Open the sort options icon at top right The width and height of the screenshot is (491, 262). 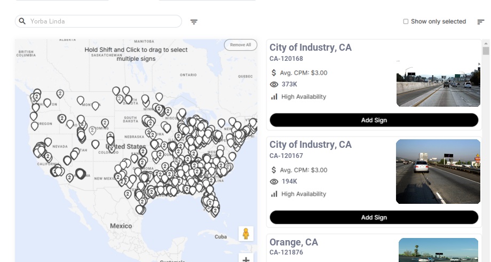click(480, 22)
